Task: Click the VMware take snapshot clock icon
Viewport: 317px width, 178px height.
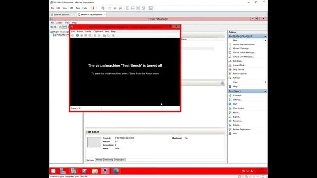Action: pyautogui.click(x=110, y=8)
